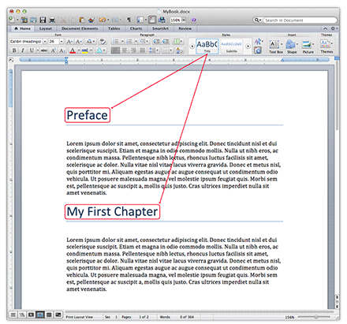Click the Shape insert button
This screenshot has height=324, width=347.
(x=291, y=47)
